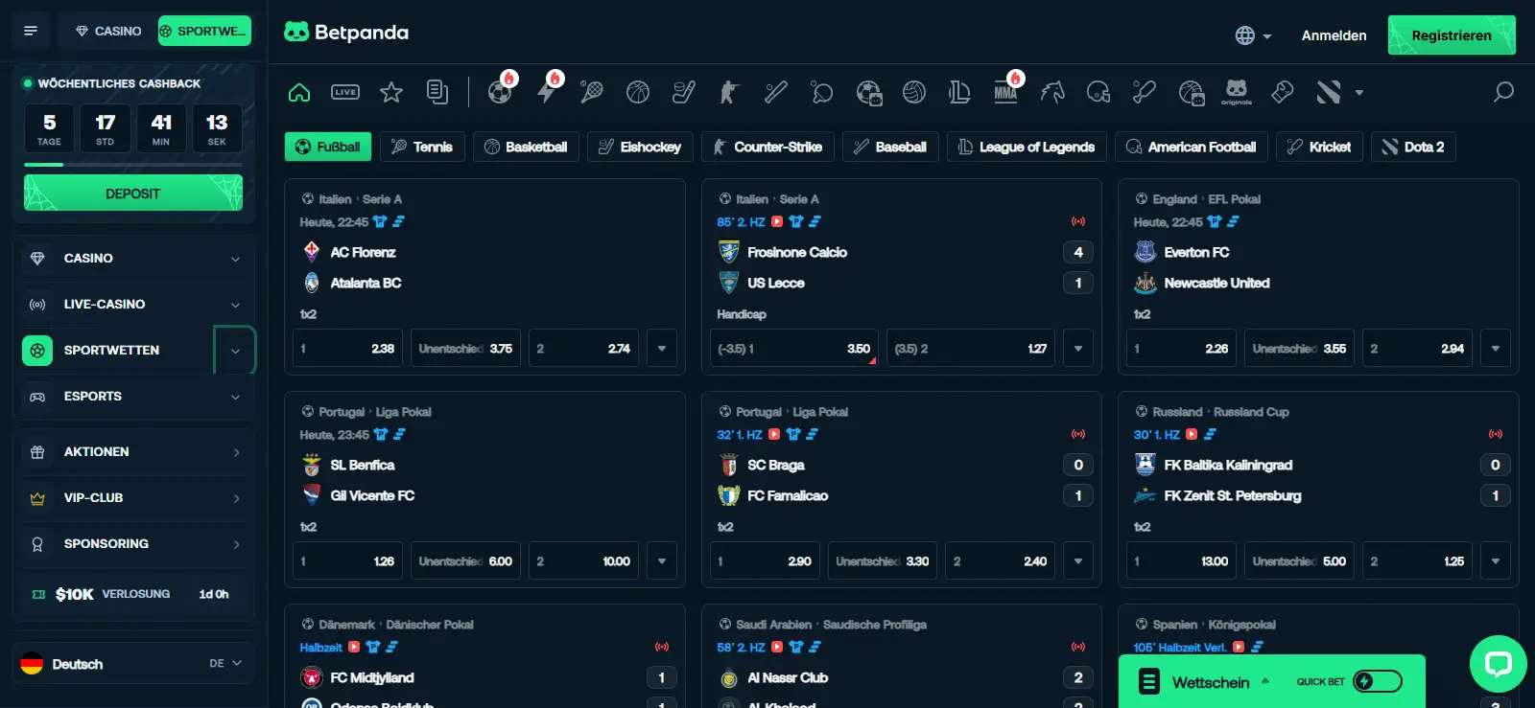Image resolution: width=1535 pixels, height=708 pixels.
Task: Select the horse racing icon
Action: [1052, 92]
